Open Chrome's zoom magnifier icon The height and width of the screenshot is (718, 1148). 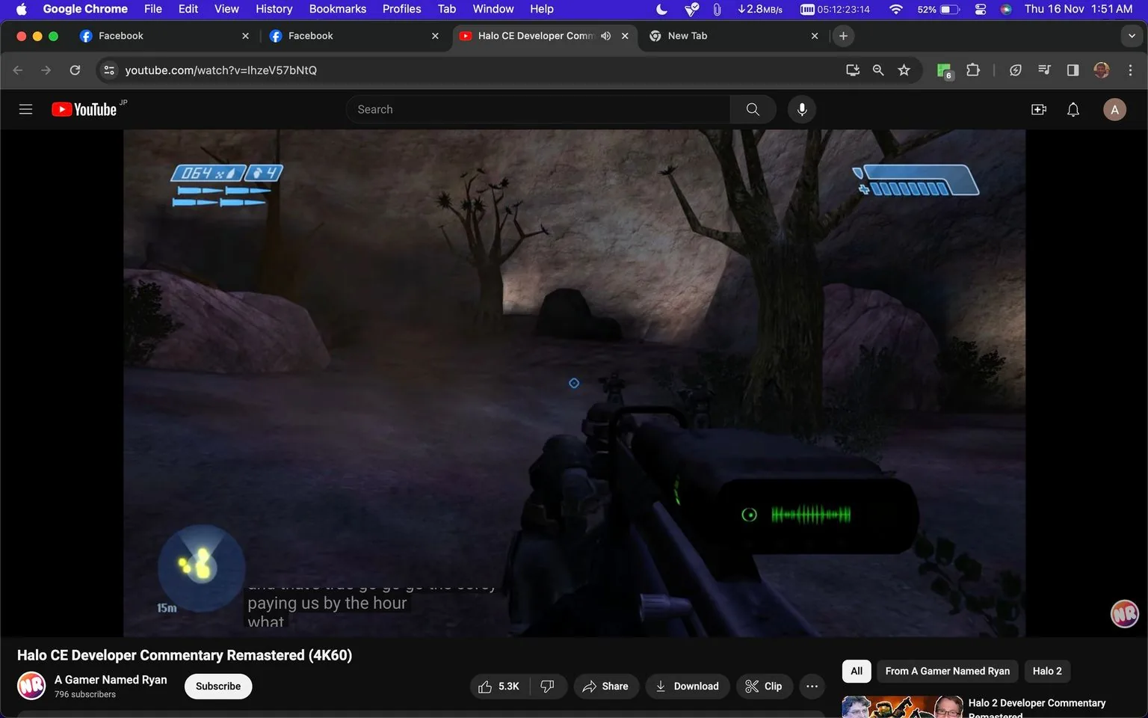coord(877,70)
